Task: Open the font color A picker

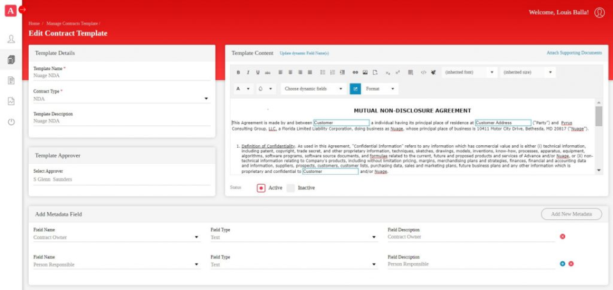Action: 243,89
